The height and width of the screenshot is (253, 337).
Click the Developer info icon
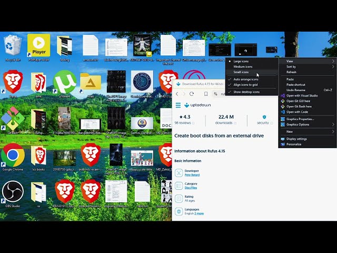(x=179, y=173)
